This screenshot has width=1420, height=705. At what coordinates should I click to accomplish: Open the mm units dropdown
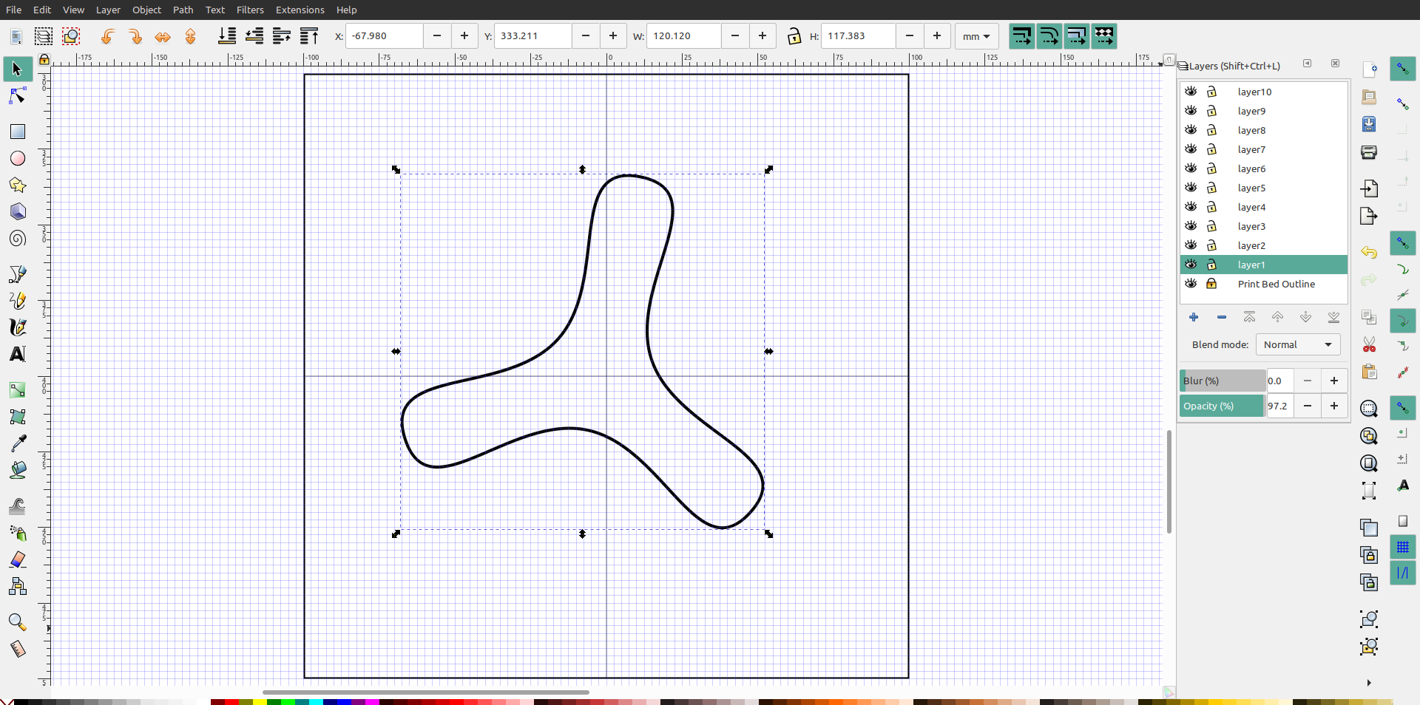pyautogui.click(x=976, y=36)
